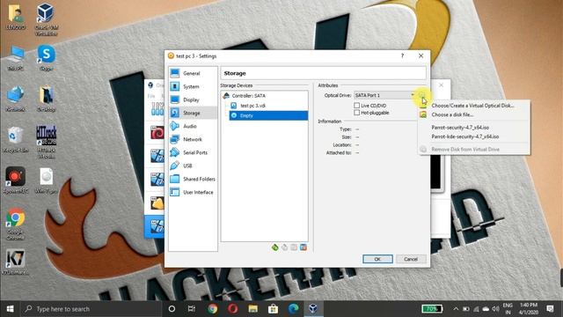Open the K7 security desktop shortcut
The image size is (563, 317).
pyautogui.click(x=16, y=262)
